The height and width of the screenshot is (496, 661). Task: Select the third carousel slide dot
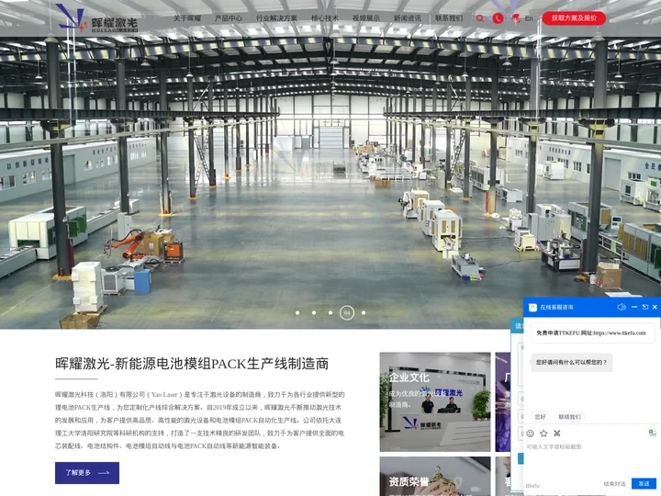(x=330, y=313)
